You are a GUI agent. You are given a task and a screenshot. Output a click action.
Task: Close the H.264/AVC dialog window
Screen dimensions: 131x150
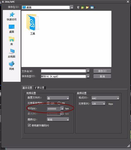(128, 2)
